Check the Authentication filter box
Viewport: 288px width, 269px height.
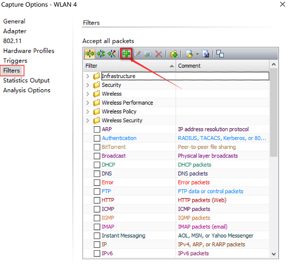click(x=97, y=138)
